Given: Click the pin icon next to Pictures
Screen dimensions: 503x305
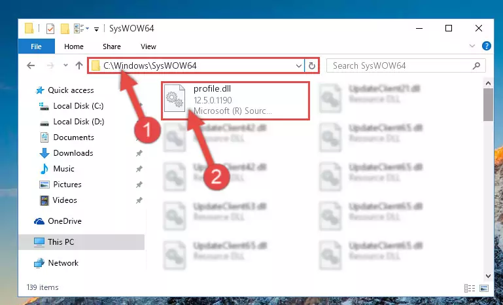Looking at the screenshot, I should 139,185.
